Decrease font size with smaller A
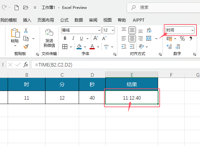The image size is (200, 146). (x=104, y=38)
